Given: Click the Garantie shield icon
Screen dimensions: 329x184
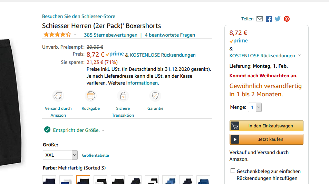Looking at the screenshot, I should point(155,96).
